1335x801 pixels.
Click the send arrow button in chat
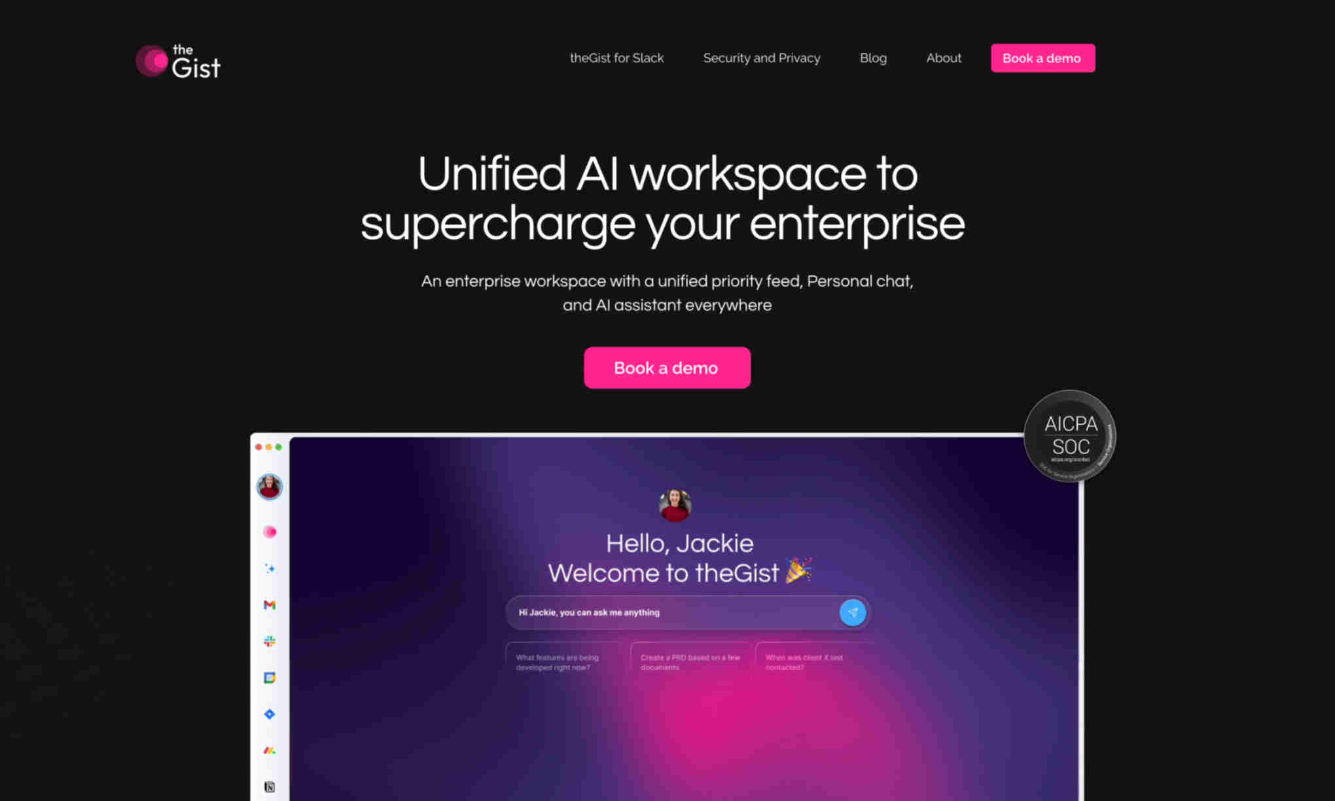(x=851, y=612)
